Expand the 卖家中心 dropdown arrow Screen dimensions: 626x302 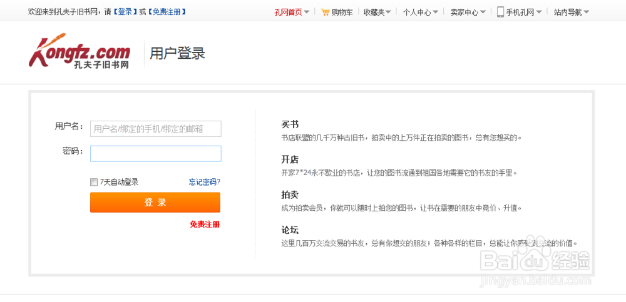pyautogui.click(x=483, y=12)
